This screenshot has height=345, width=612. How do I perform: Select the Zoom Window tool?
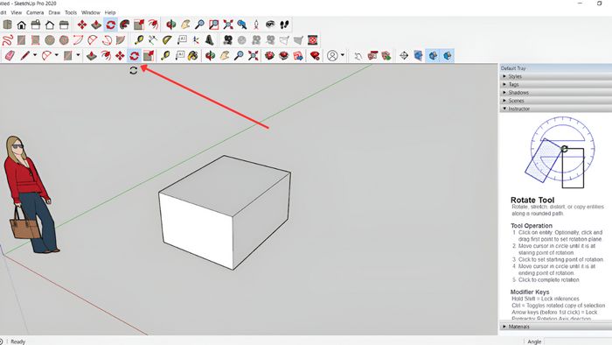[214, 25]
